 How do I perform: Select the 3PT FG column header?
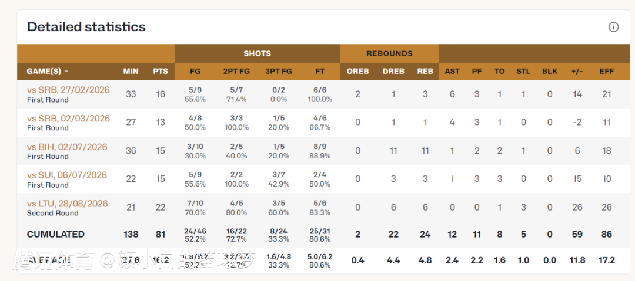click(279, 71)
